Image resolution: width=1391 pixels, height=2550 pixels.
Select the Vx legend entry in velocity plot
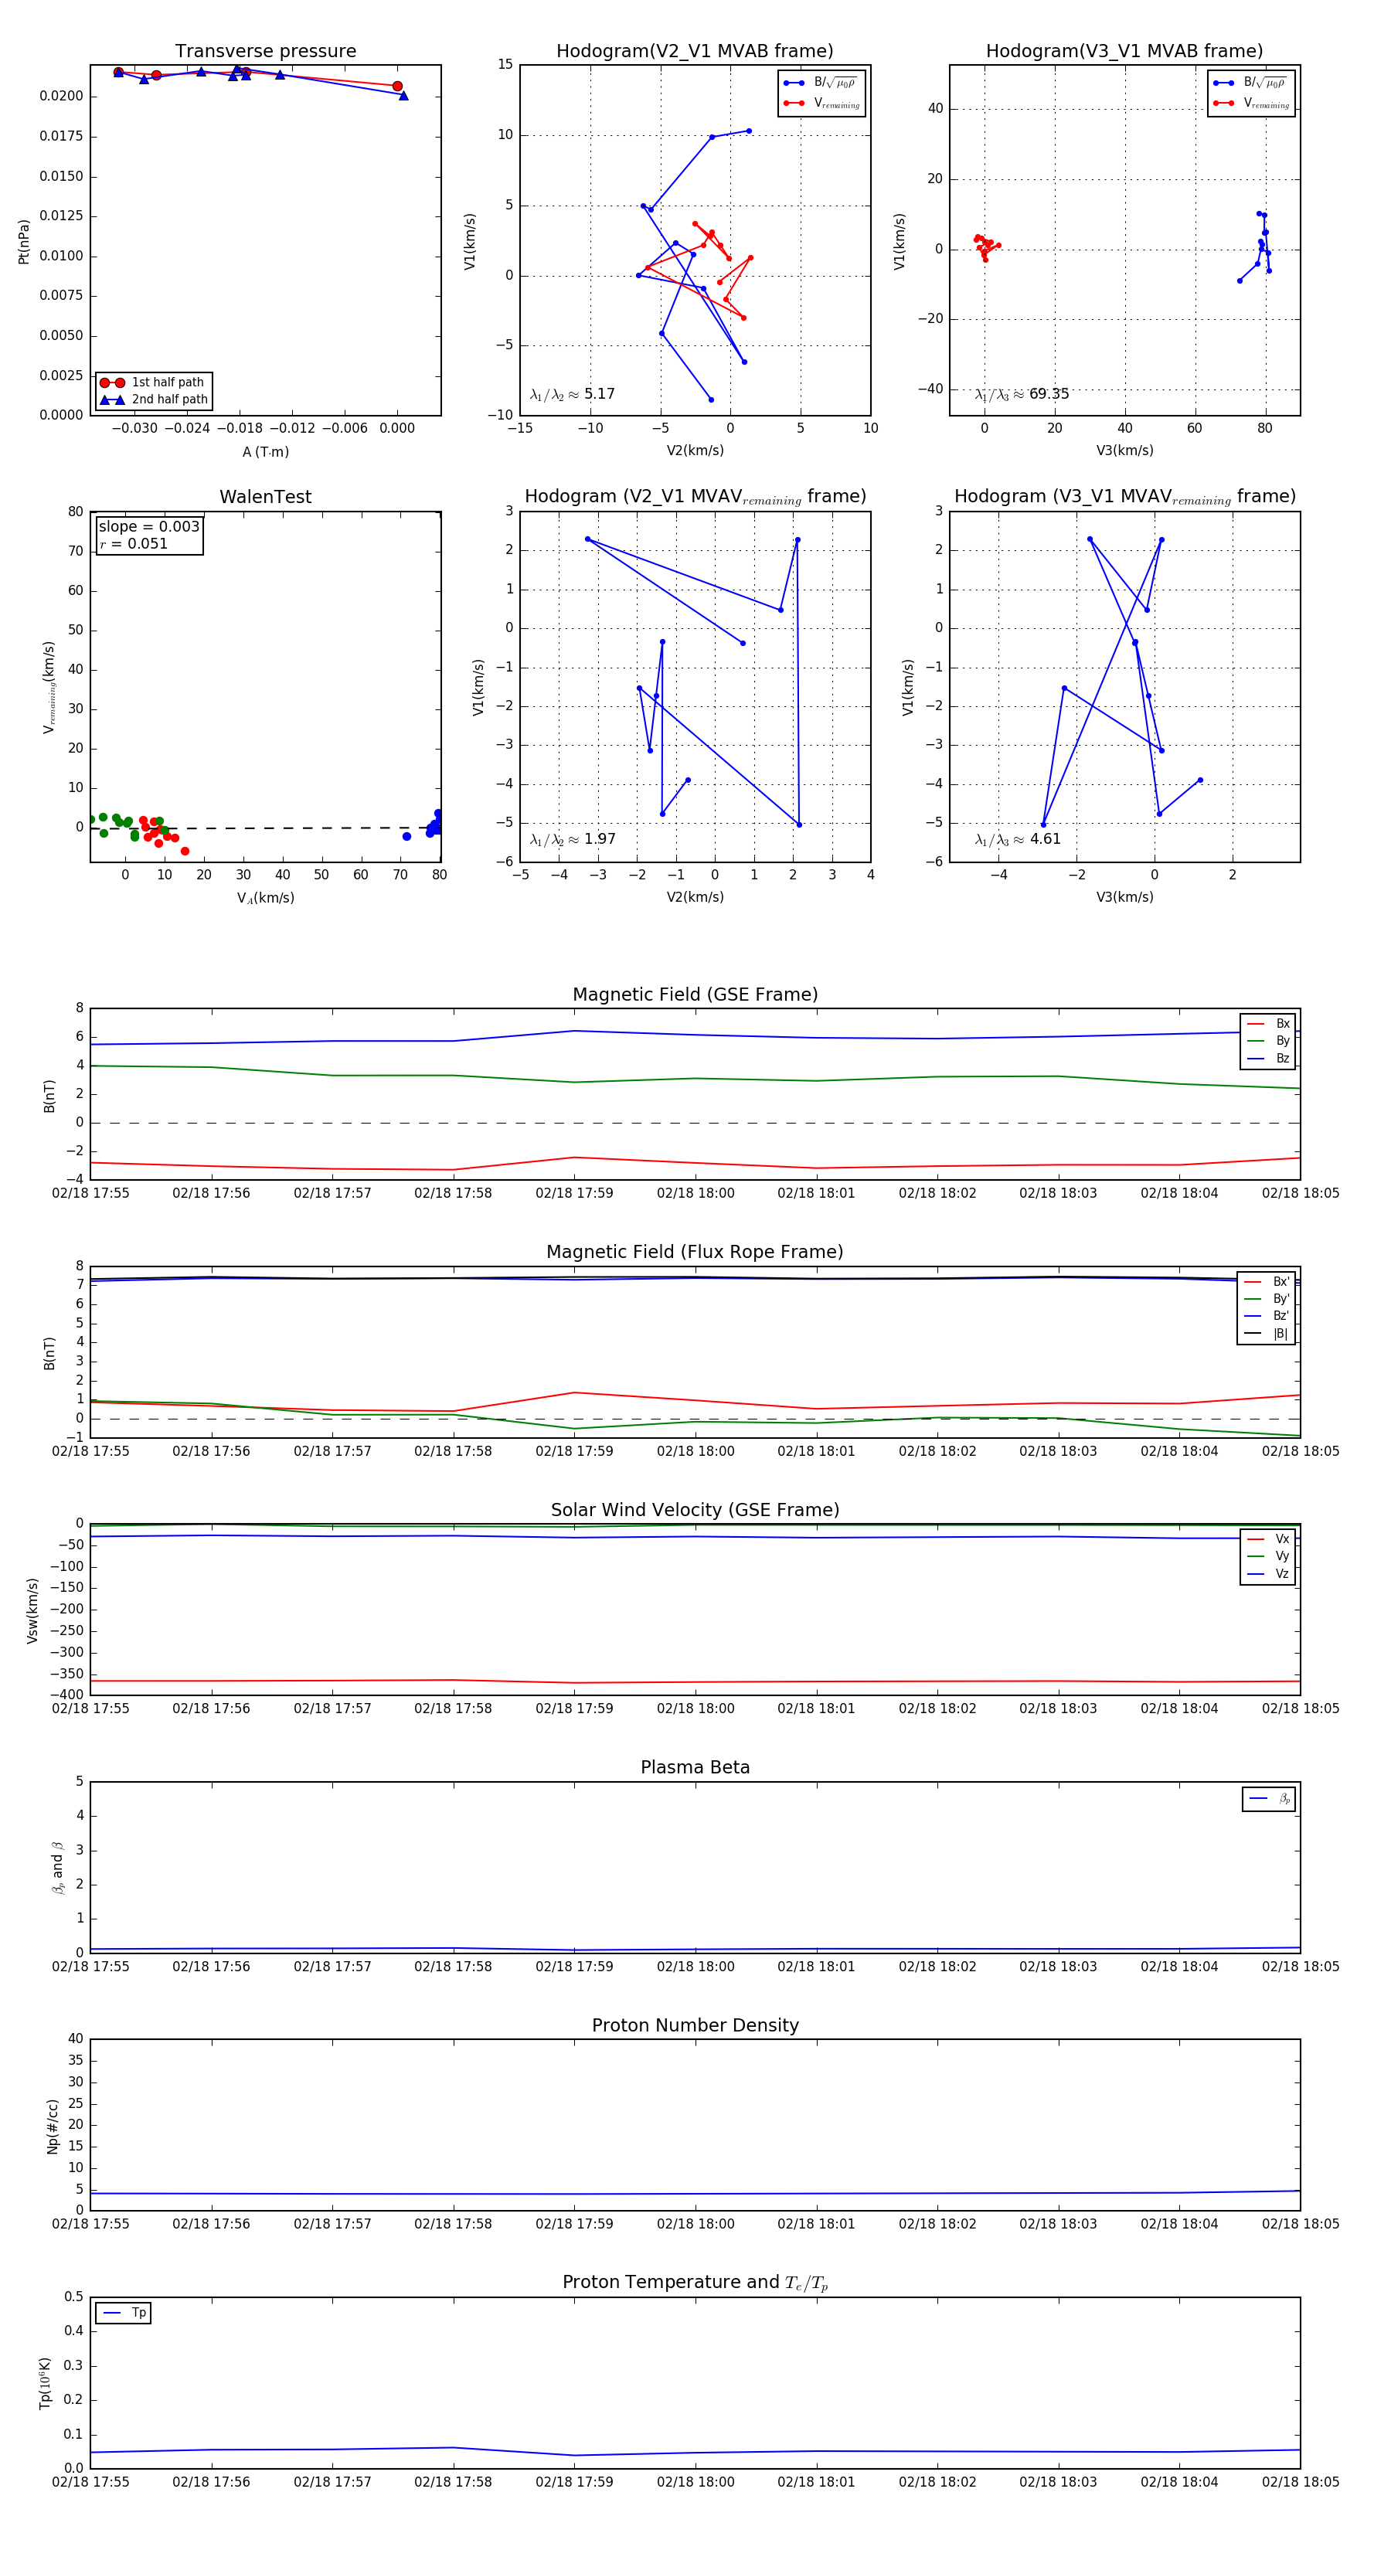coord(1268,1538)
